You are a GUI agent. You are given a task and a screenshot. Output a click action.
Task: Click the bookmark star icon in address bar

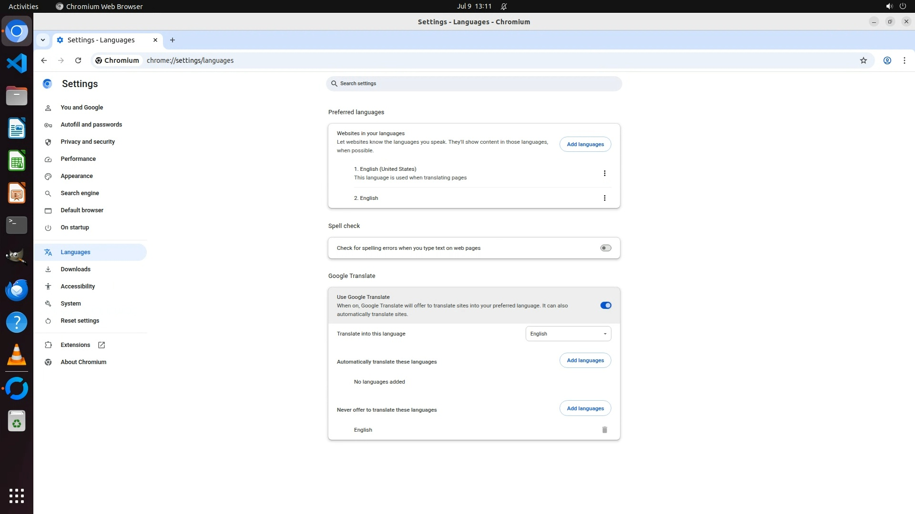coord(863,60)
